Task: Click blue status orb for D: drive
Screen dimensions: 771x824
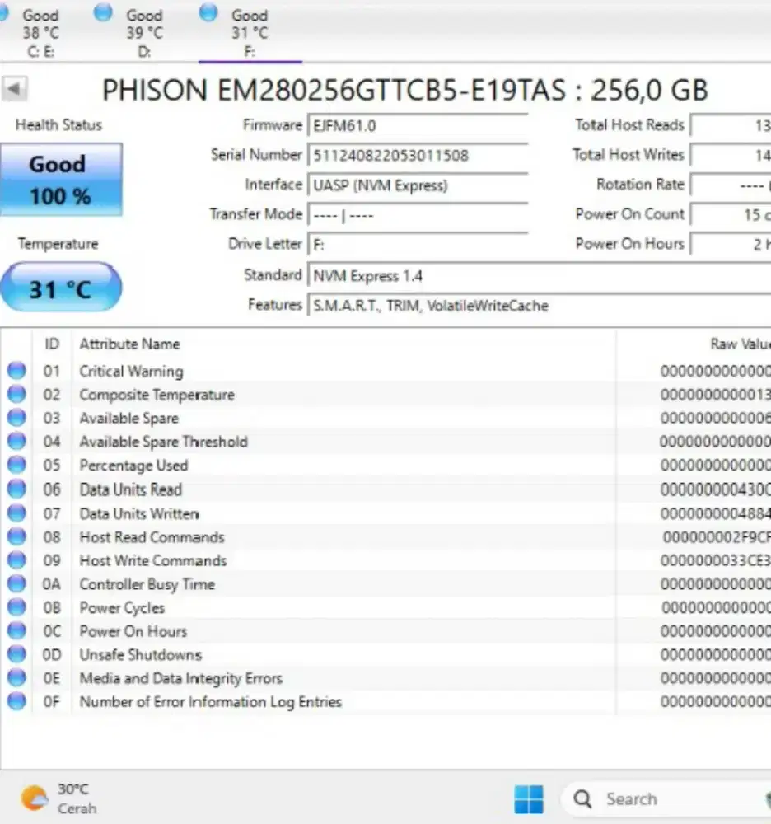Action: coord(103,12)
